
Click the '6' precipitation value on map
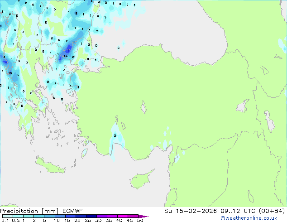tap(52, 38)
